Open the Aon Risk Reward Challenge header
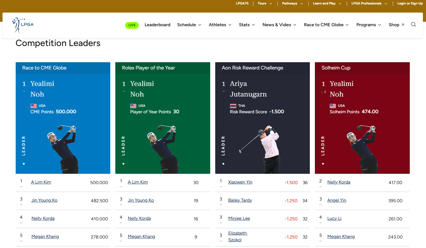Screen dimensions: 426x248 pyautogui.click(x=263, y=68)
